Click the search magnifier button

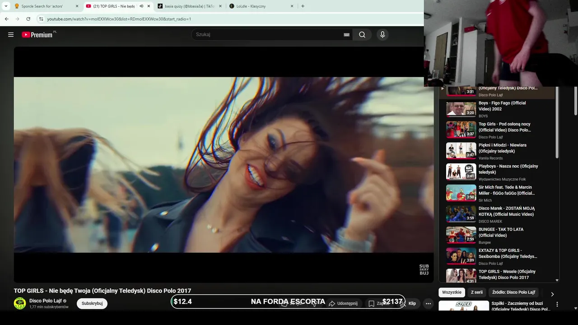point(362,35)
